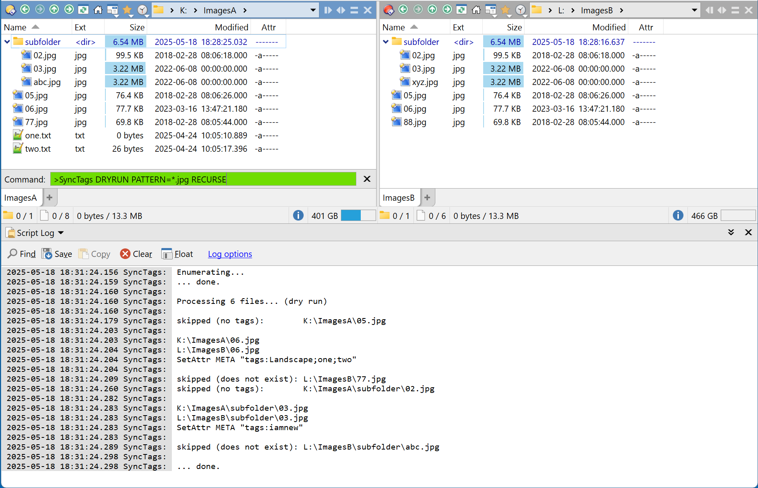Viewport: 758px width, 488px height.
Task: Refresh the ImagesA pane
Action: pos(84,10)
